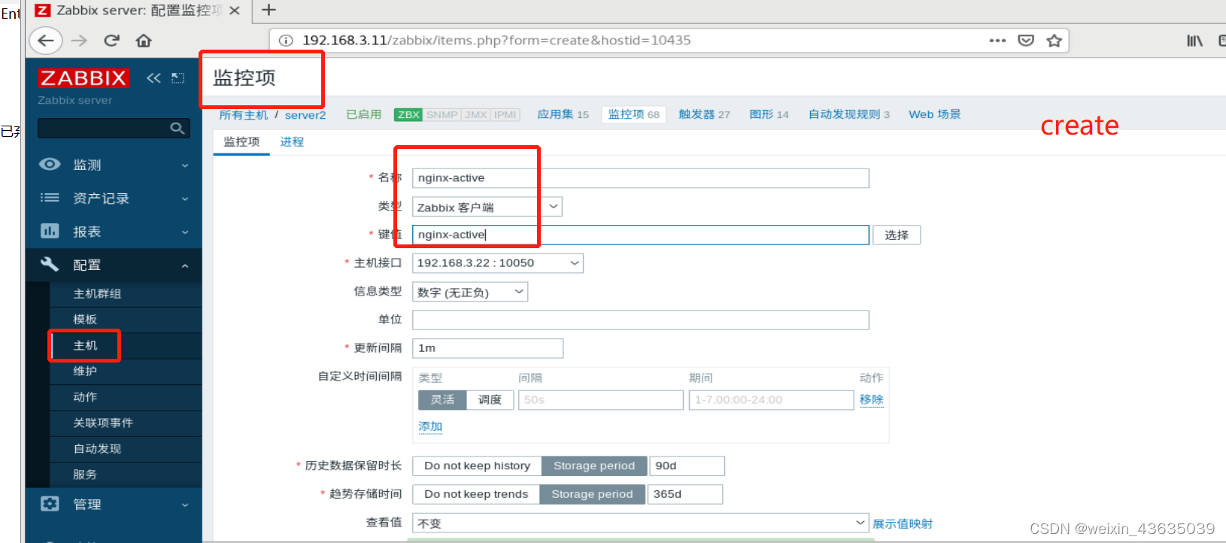Viewport: 1226px width, 543px height.
Task: Collapse sidebar with double chevron icon
Action: (153, 78)
